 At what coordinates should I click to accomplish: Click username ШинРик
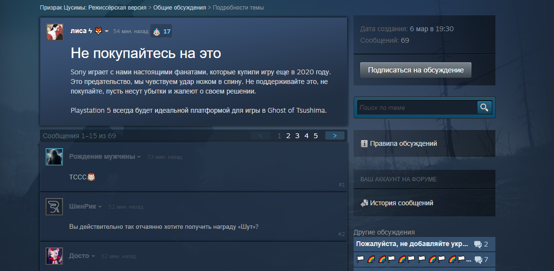[83, 206]
